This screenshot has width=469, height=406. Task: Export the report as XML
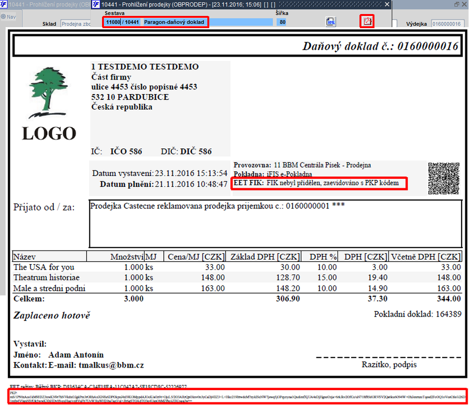coord(330,22)
